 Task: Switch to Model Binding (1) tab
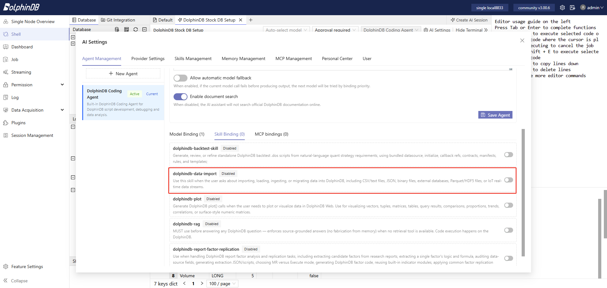(x=187, y=134)
